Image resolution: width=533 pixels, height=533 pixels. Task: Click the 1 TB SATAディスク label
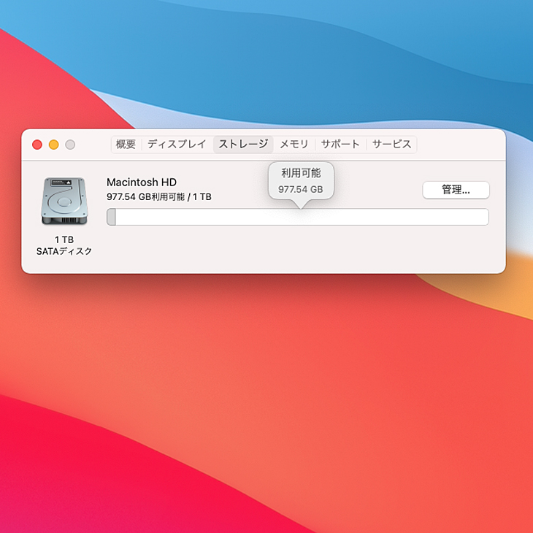pos(64,245)
